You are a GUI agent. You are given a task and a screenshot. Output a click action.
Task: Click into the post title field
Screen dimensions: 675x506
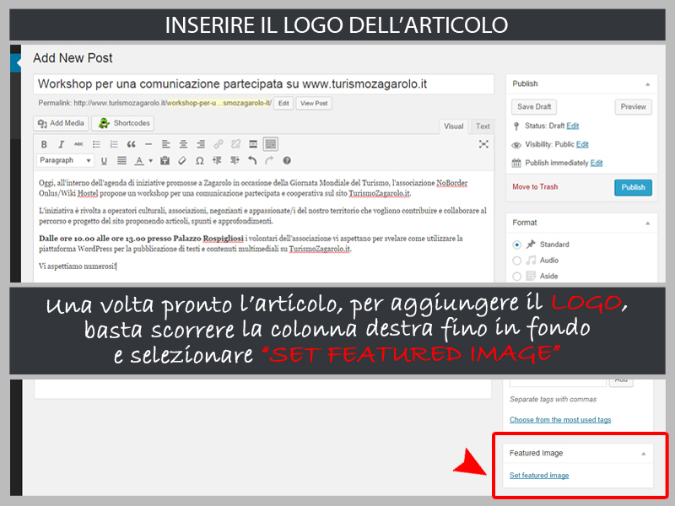263,83
